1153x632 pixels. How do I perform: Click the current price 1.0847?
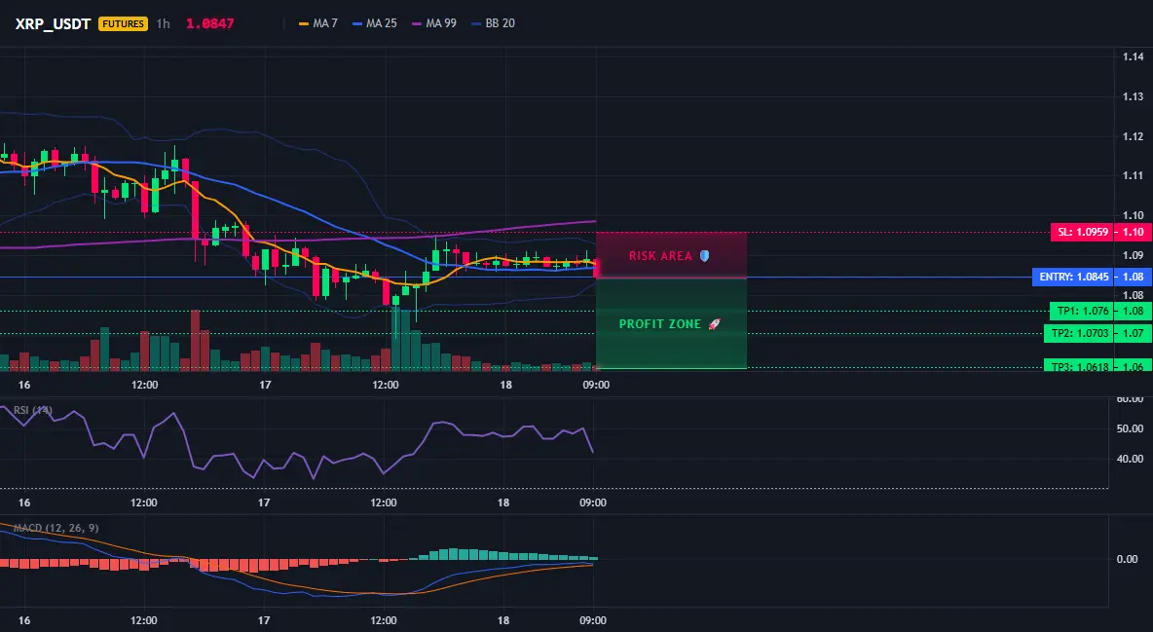click(209, 23)
